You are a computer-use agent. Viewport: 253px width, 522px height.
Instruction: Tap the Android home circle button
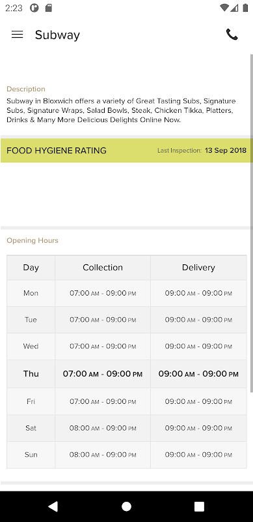pos(126,506)
